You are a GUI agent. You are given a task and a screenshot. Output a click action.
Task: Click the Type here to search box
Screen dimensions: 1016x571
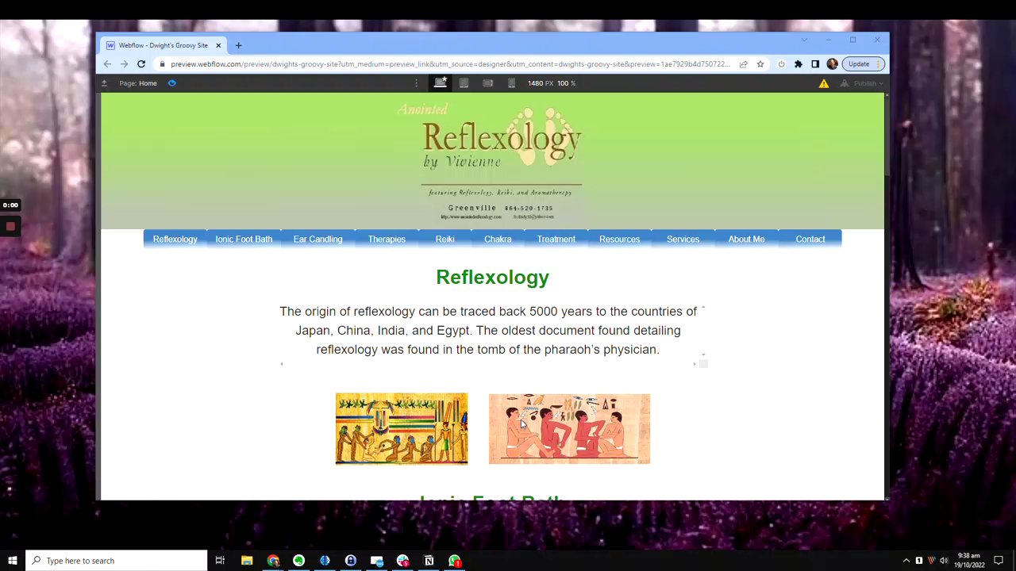click(116, 561)
